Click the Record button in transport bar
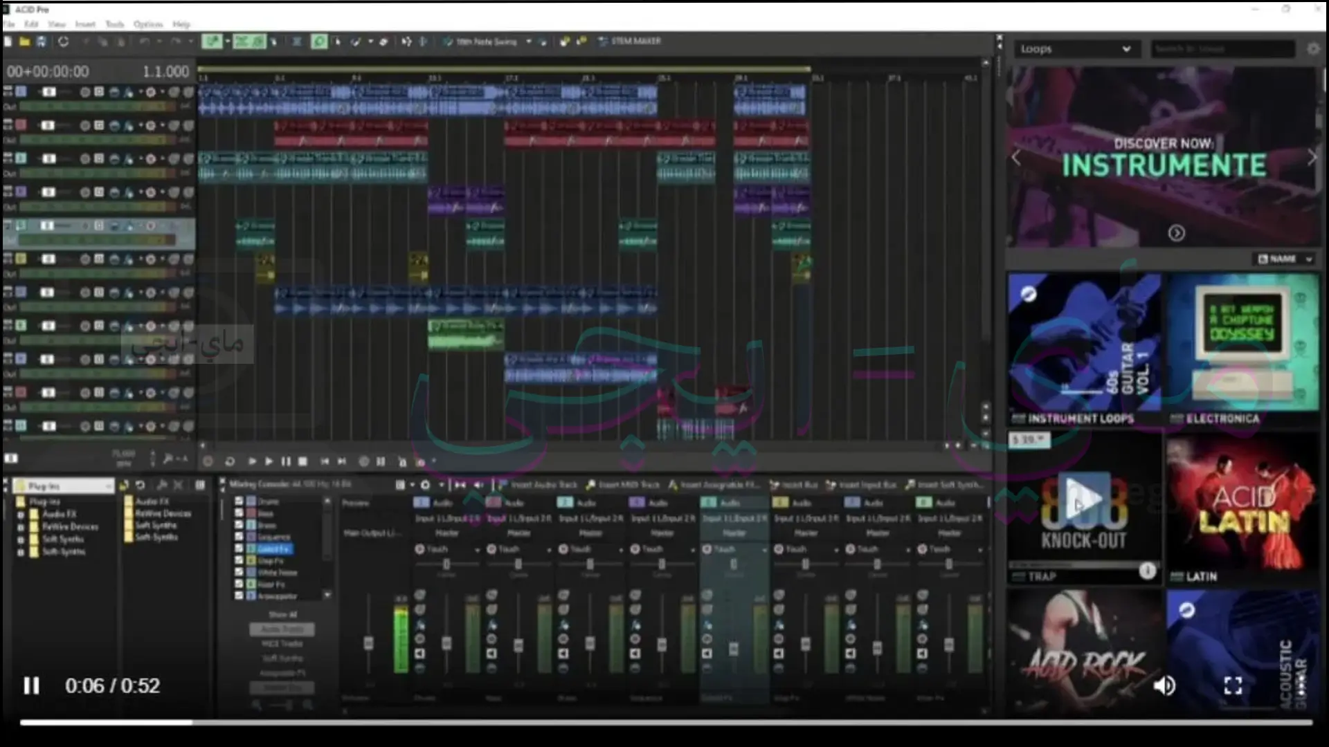This screenshot has height=747, width=1329. (x=208, y=461)
